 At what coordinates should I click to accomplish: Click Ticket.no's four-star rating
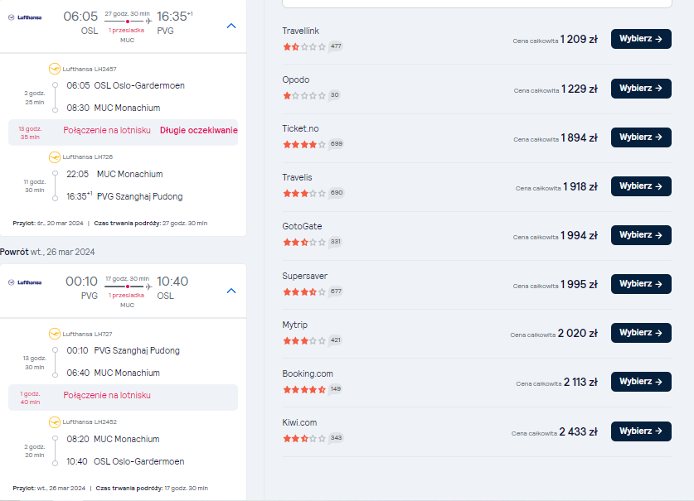304,145
